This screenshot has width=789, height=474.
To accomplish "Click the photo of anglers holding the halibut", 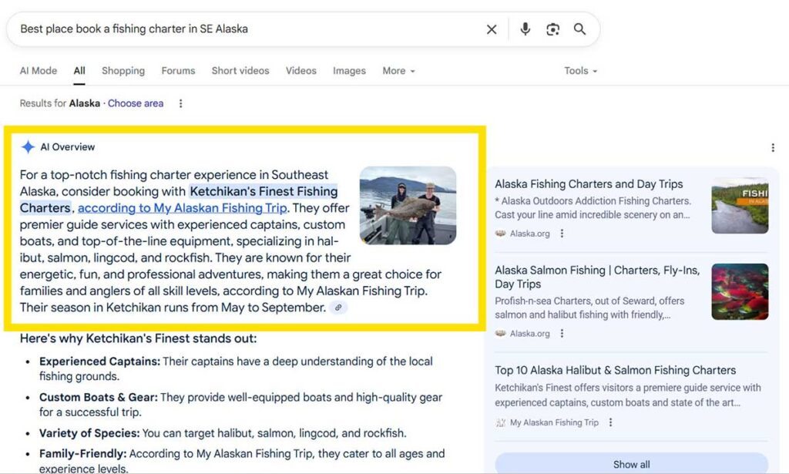I will [x=408, y=207].
